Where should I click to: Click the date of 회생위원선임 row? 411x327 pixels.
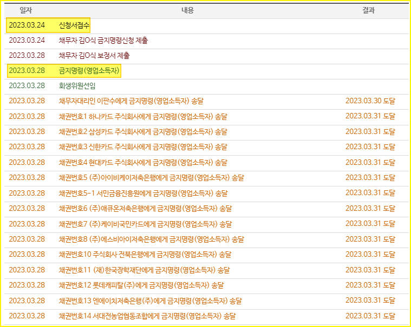[x=27, y=86]
